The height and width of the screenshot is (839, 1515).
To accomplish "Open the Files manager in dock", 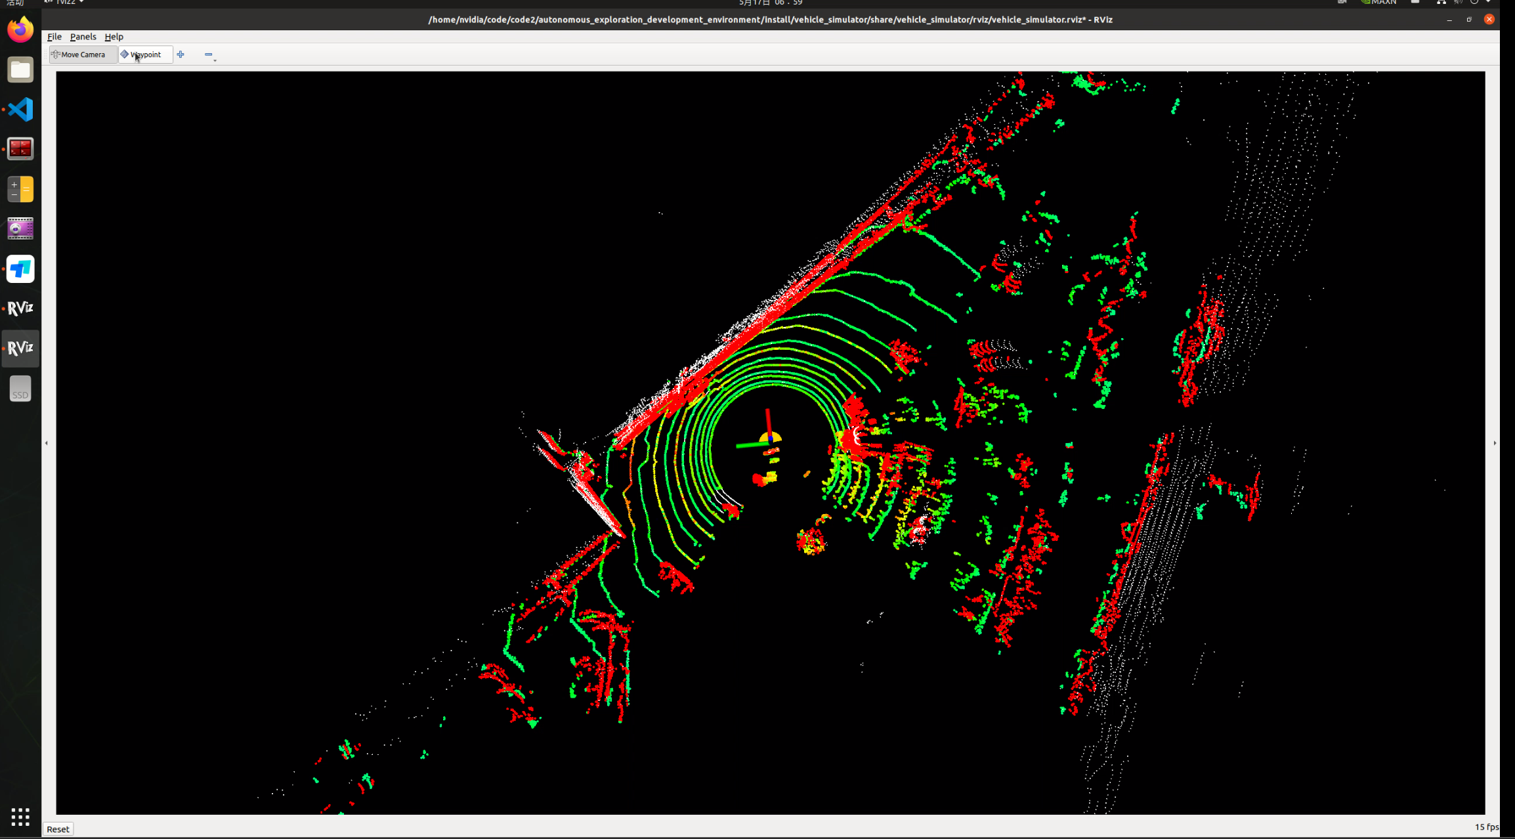I will pos(20,70).
